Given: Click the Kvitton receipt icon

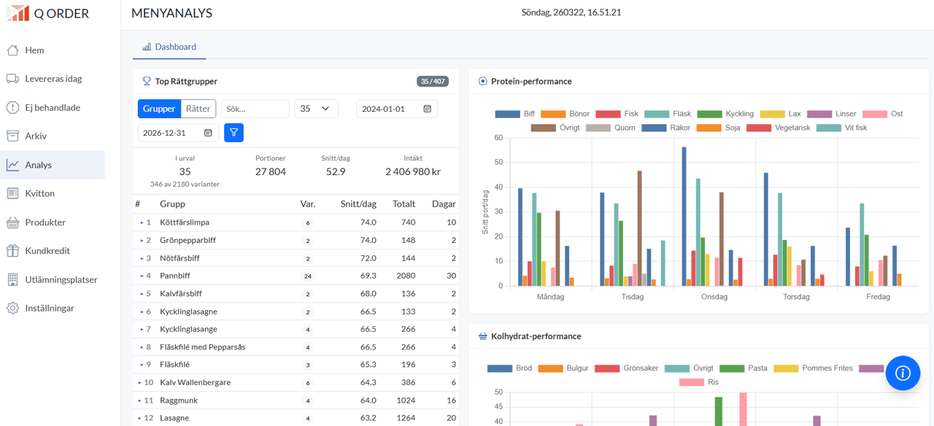Looking at the screenshot, I should click(x=12, y=193).
